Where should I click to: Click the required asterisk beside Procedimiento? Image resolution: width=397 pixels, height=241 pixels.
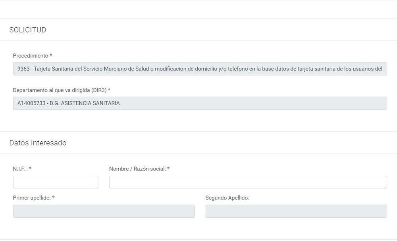pyautogui.click(x=51, y=56)
